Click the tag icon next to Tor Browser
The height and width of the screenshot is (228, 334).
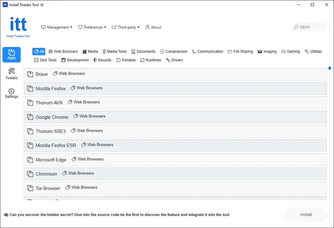click(x=68, y=187)
